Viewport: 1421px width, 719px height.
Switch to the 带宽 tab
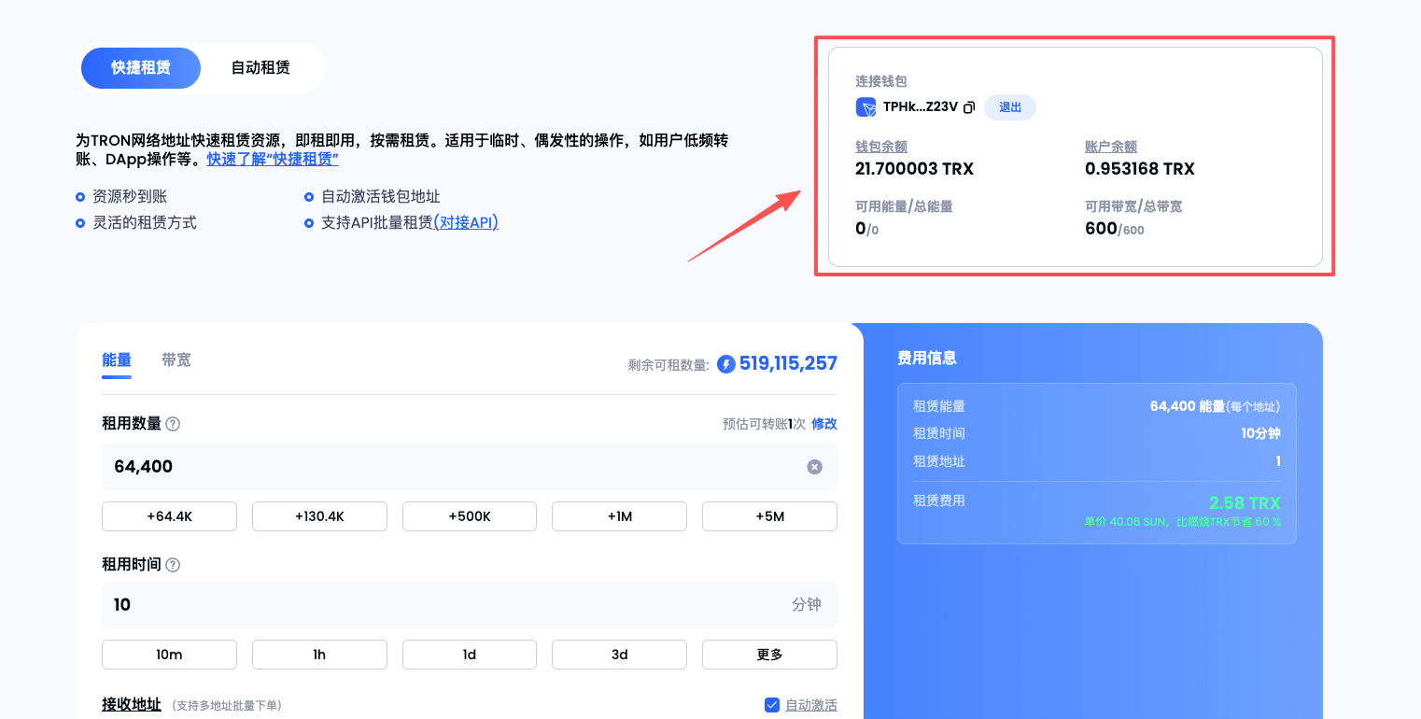point(176,360)
